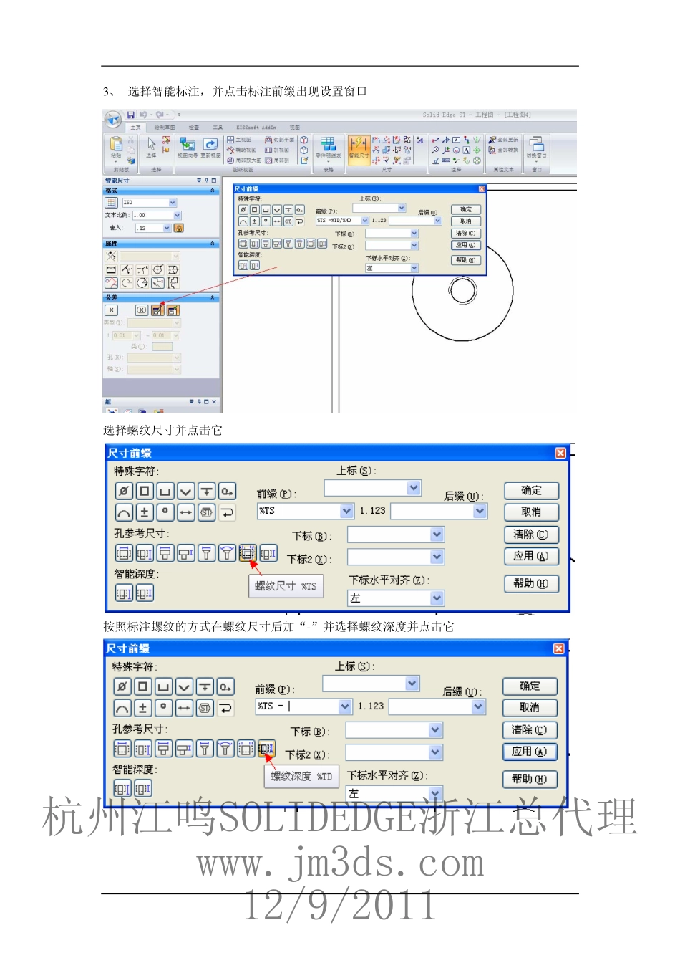Open 前缀 dropdown showing %TS -

tap(345, 706)
